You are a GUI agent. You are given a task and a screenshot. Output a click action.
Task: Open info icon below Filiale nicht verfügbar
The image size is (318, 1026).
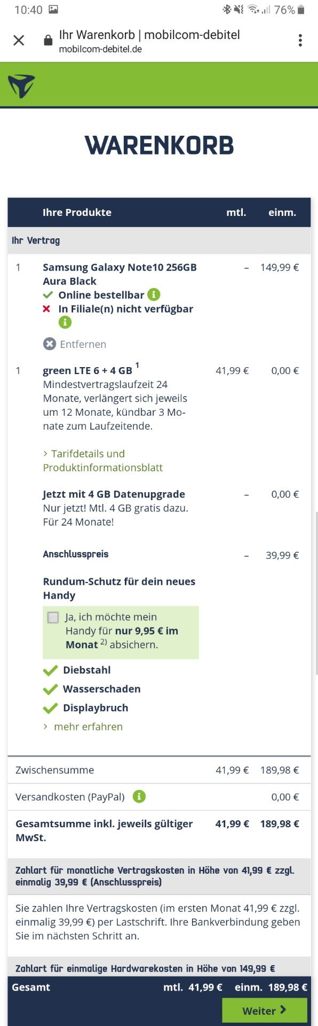pos(65,322)
